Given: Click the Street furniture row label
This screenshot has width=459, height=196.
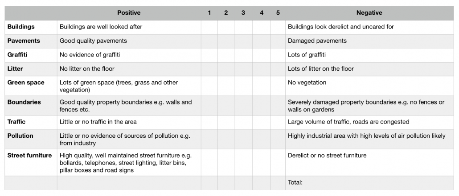Looking at the screenshot, I should pos(30,156).
